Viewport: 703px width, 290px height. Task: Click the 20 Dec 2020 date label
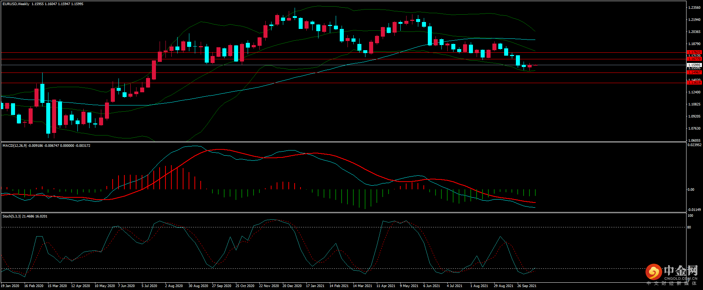click(x=292, y=286)
